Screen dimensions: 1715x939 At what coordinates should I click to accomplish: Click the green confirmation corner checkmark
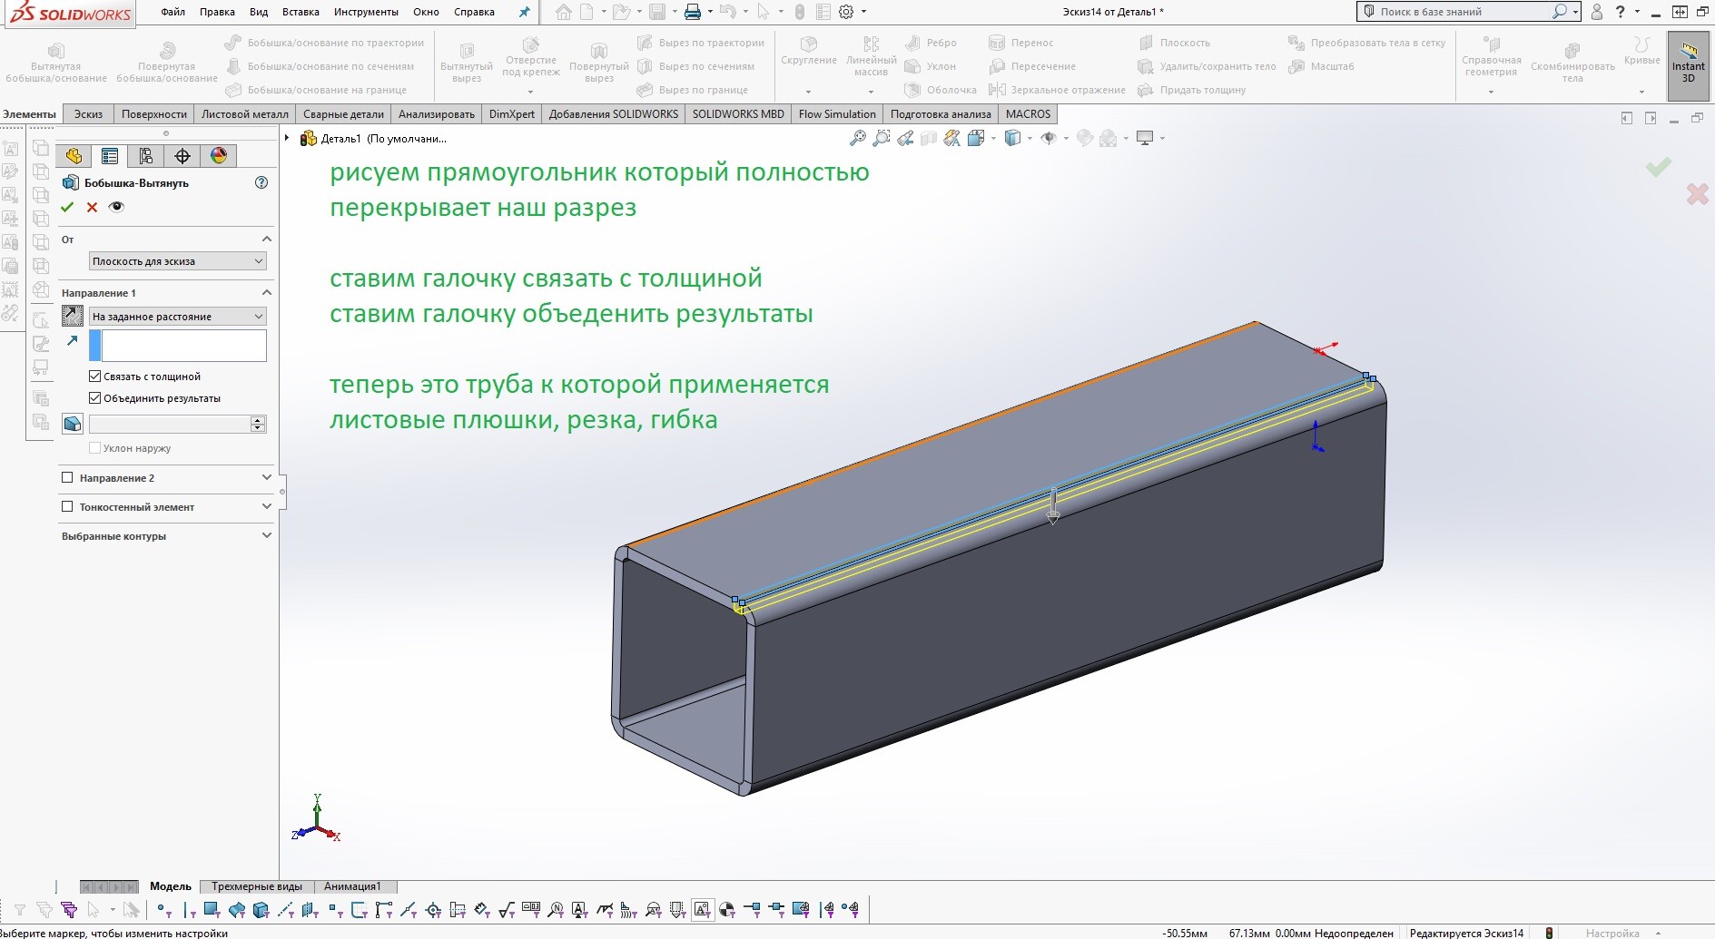(1658, 166)
